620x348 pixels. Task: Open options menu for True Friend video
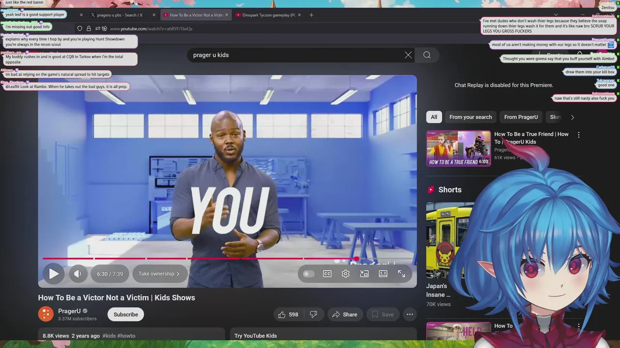(x=578, y=135)
